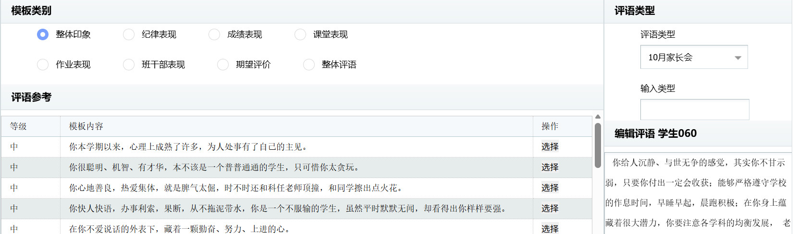Select the 课堂表现 radio button
The width and height of the screenshot is (798, 234).
click(x=300, y=34)
